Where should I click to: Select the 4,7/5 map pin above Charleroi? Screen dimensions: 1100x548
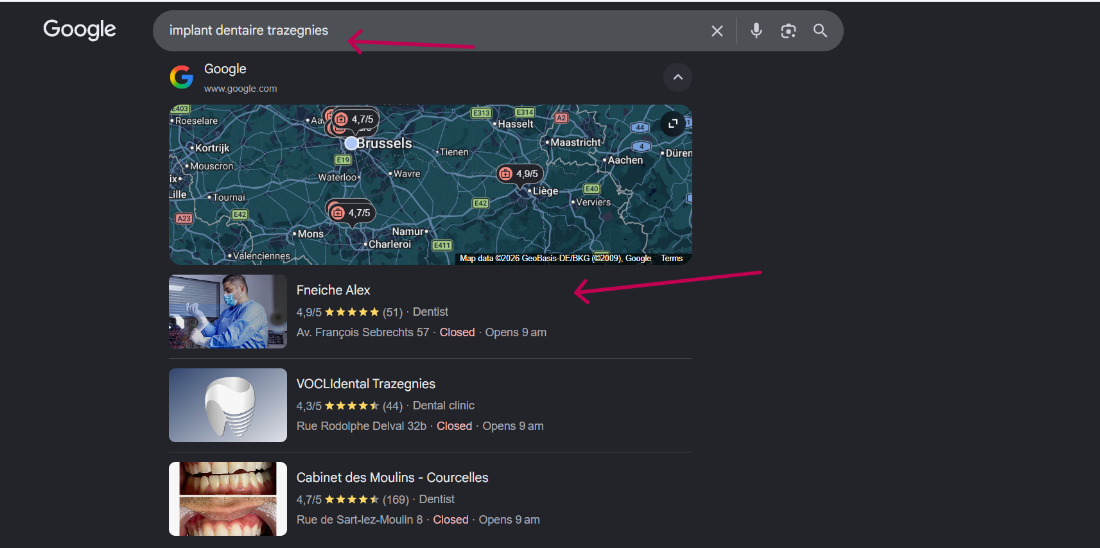[352, 213]
